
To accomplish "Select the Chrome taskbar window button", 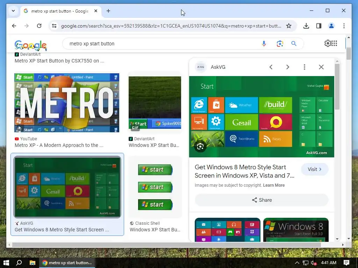I will coord(67,263).
